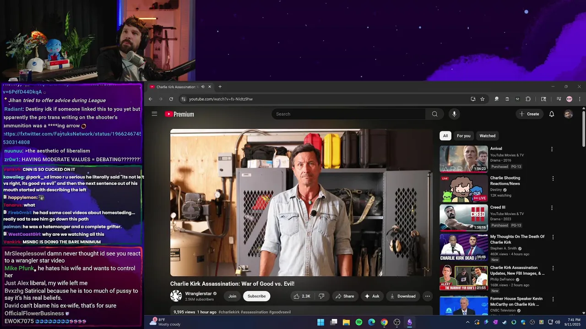Focus the YouTube search box
586x329 pixels.
click(348, 114)
